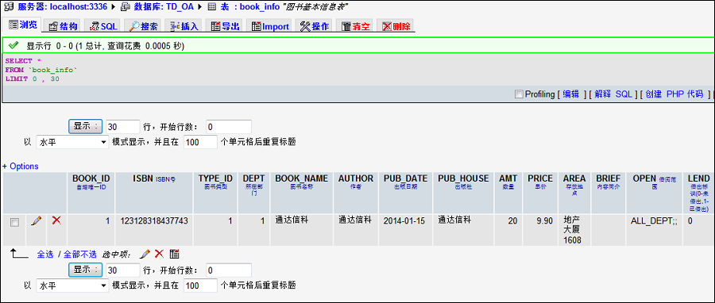Sort by DEPT column header
The image size is (715, 303).
pos(253,178)
